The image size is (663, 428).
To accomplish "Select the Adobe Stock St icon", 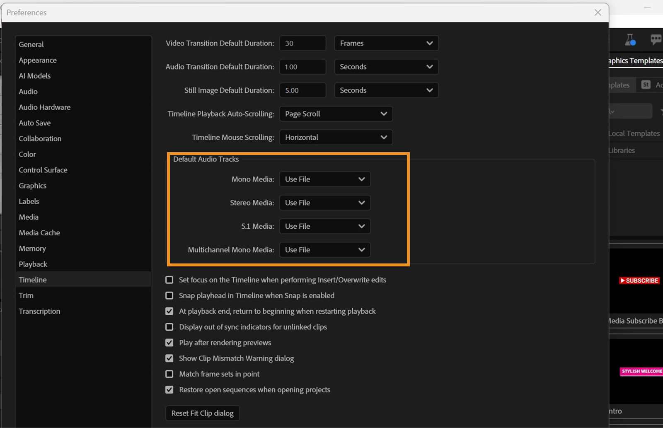I will tap(646, 85).
